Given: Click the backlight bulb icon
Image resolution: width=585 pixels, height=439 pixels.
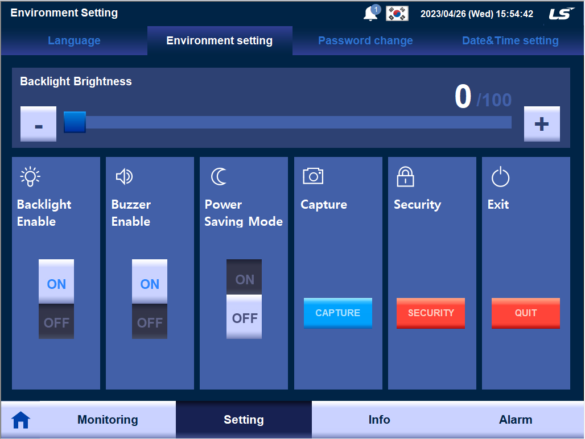Looking at the screenshot, I should (30, 176).
